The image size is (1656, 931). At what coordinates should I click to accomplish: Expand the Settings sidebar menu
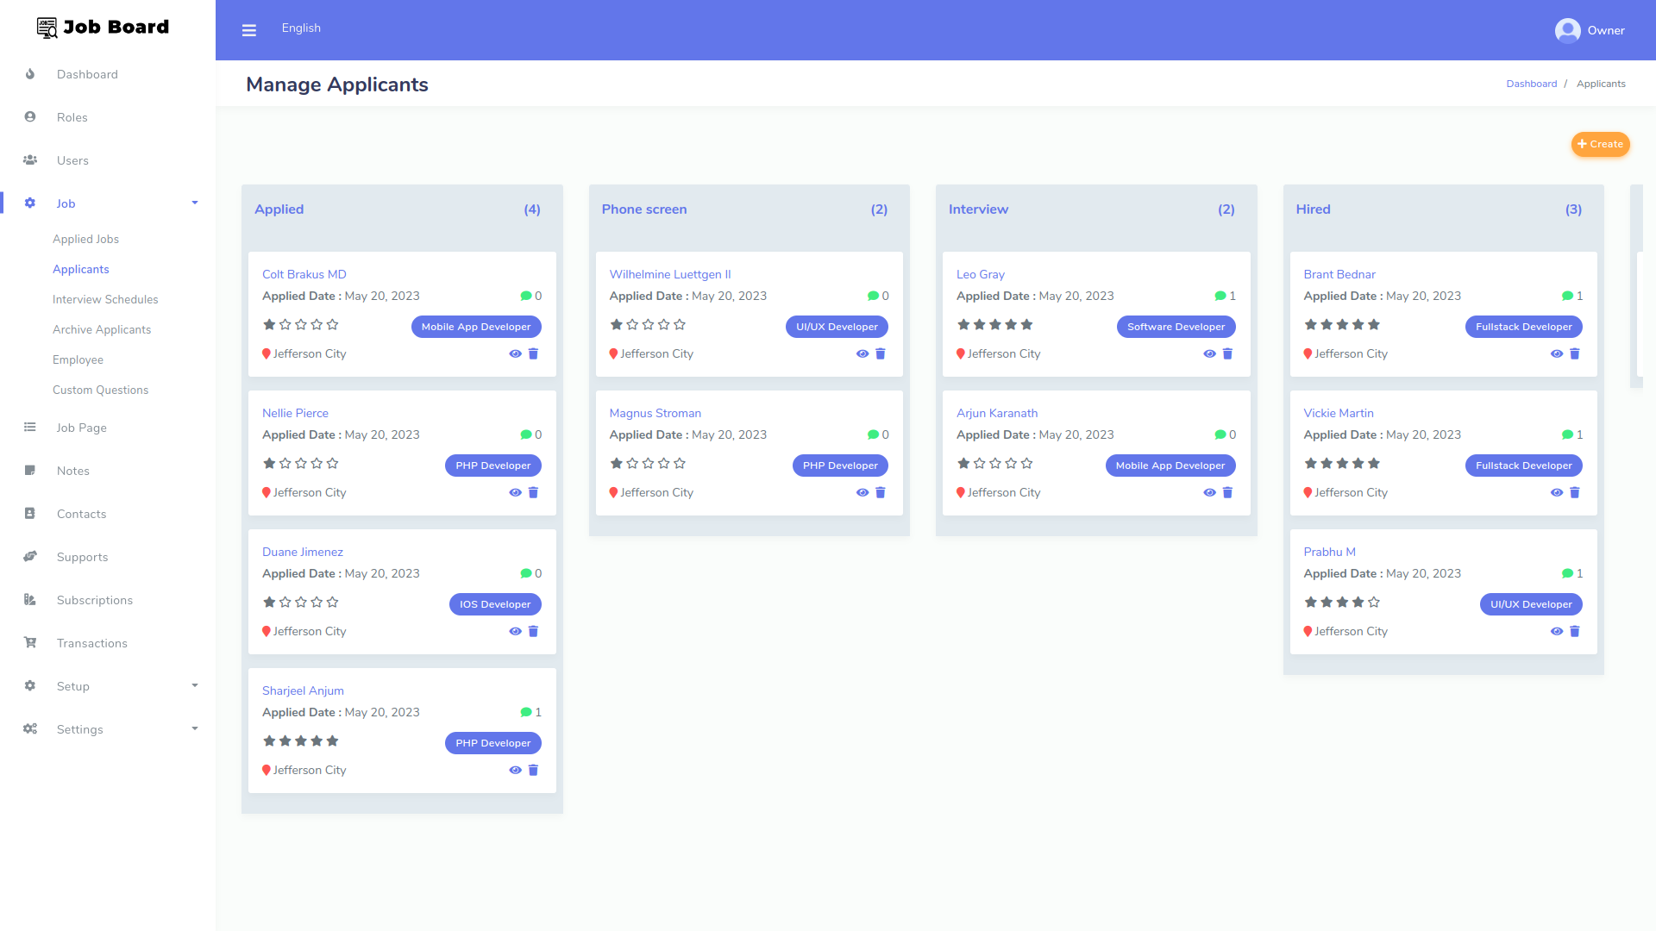(x=194, y=729)
